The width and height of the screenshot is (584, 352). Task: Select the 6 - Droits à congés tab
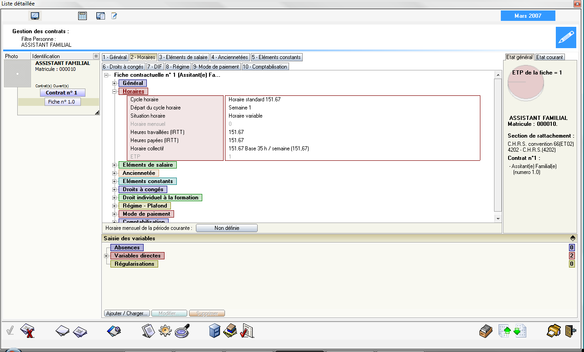(123, 66)
